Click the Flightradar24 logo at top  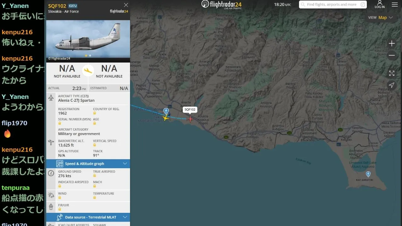pos(222,4)
